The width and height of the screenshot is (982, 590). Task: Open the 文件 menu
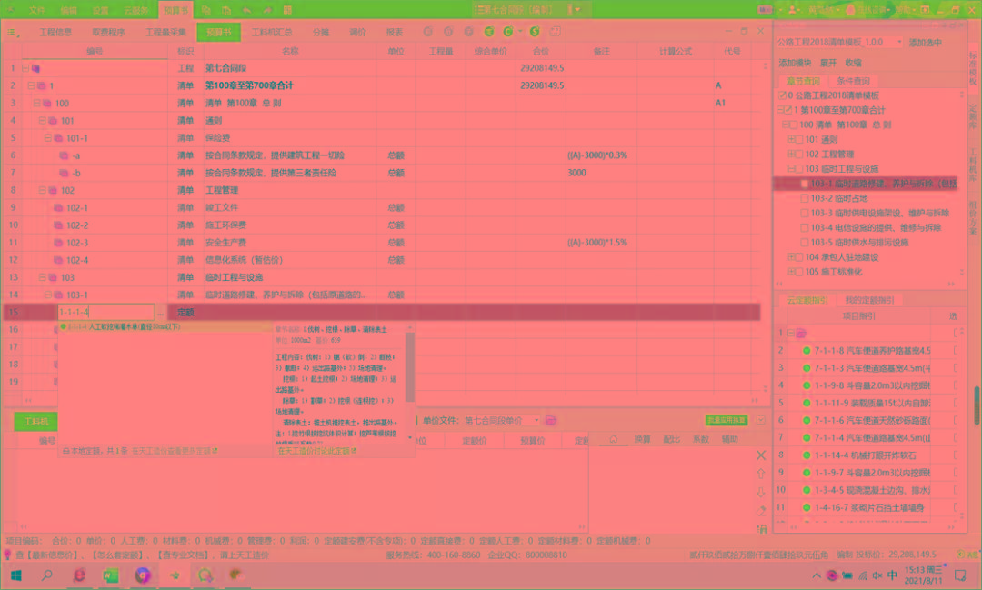(37, 10)
